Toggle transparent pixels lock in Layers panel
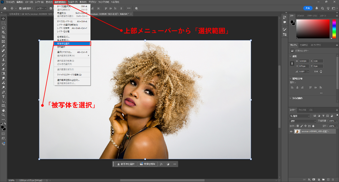The image size is (339, 182). coord(298,126)
